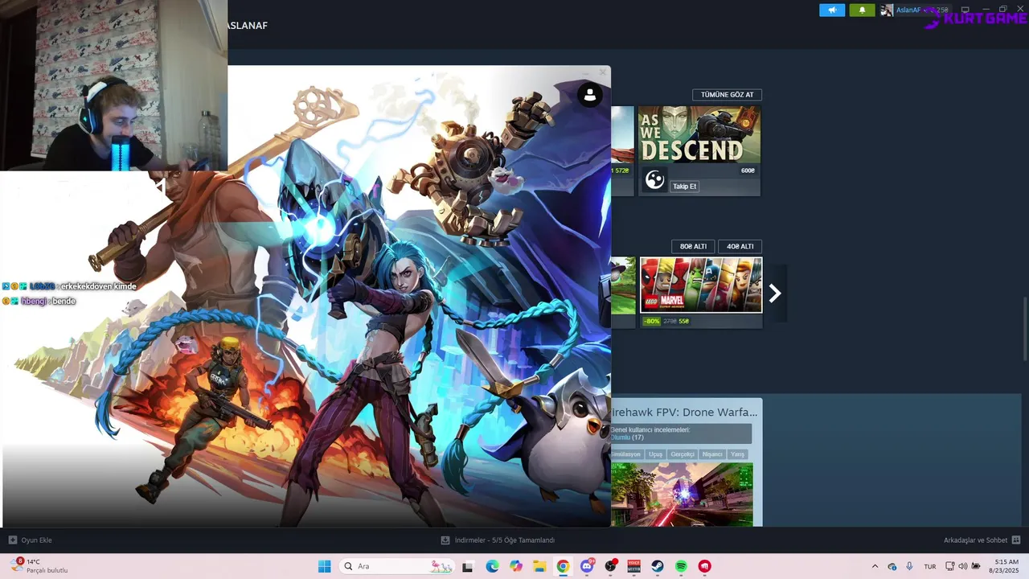Click the developer avatar on As We Descend
The height and width of the screenshot is (579, 1029).
pyautogui.click(x=655, y=180)
